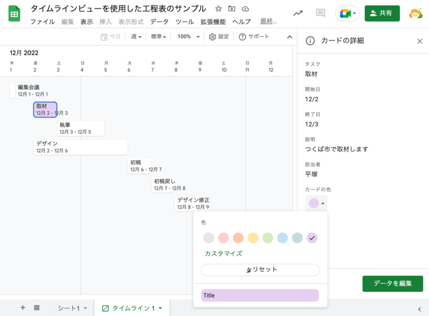This screenshot has height=316, width=429.
Task: Open the ファイル menu
Action: click(42, 22)
